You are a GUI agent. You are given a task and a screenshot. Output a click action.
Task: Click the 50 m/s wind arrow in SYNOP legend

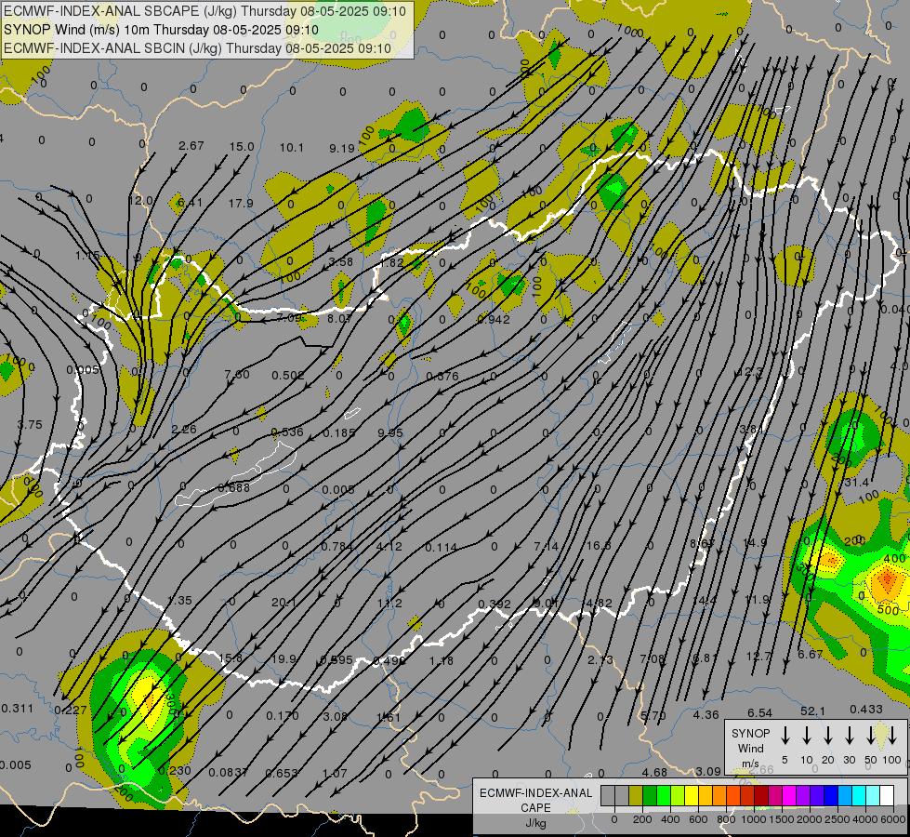coord(871,736)
